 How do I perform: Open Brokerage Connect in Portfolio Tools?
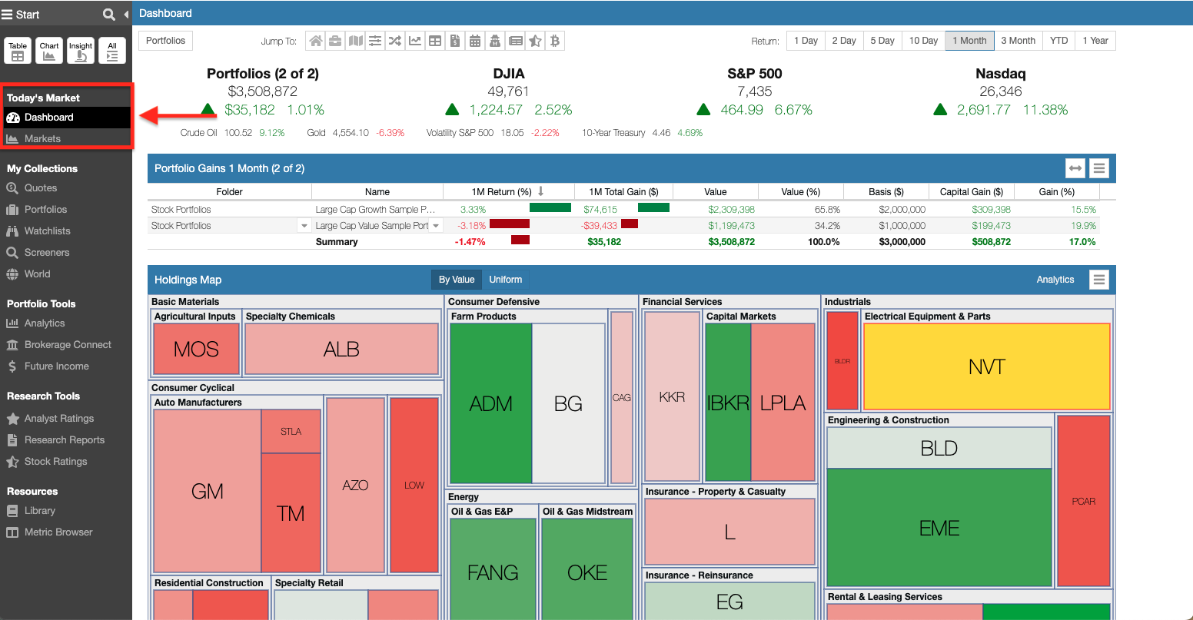click(x=68, y=345)
